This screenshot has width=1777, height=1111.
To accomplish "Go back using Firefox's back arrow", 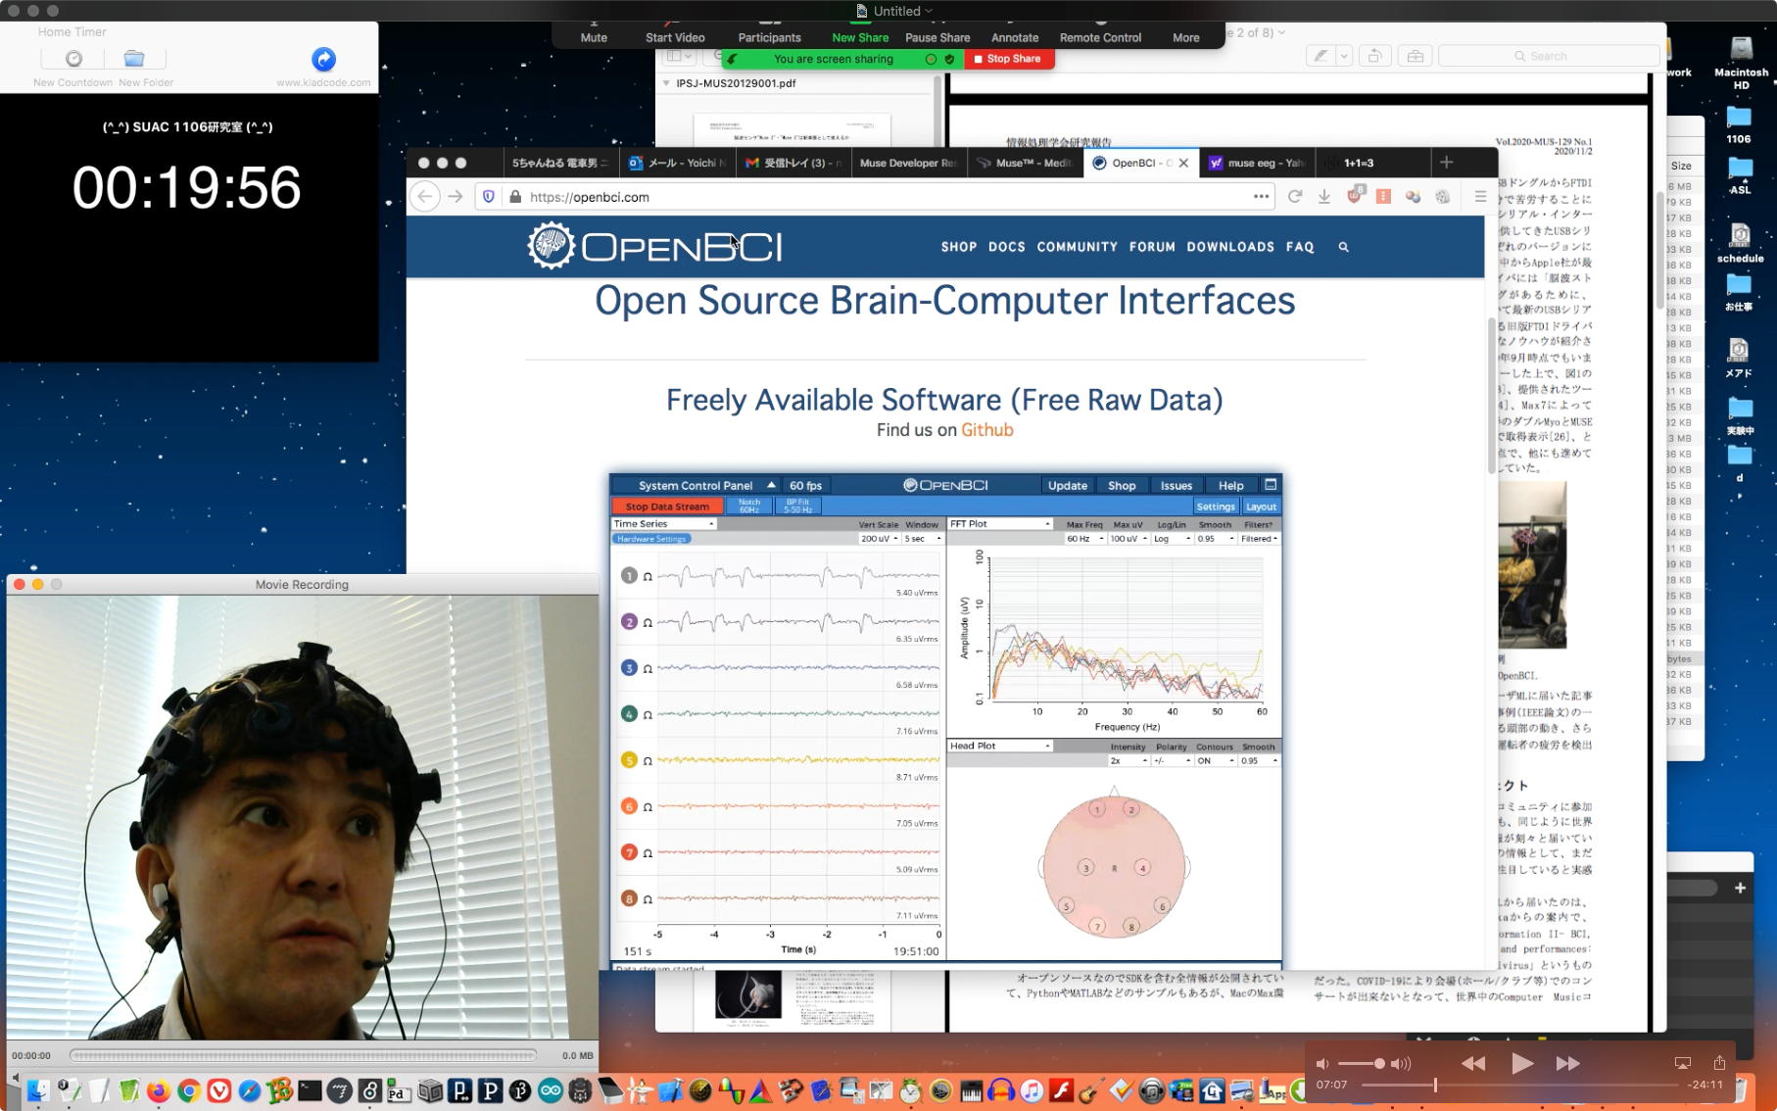I will pos(425,197).
